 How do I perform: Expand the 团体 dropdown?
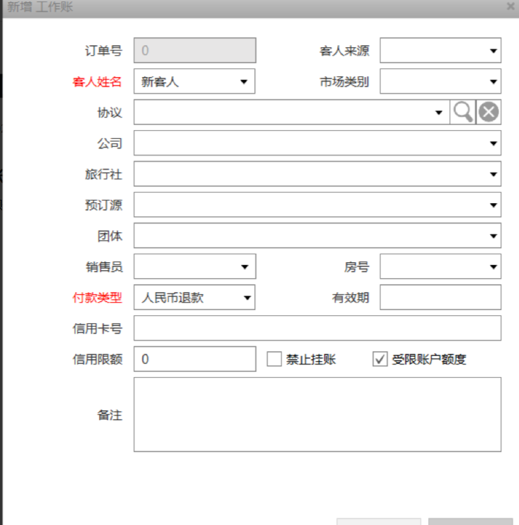493,236
